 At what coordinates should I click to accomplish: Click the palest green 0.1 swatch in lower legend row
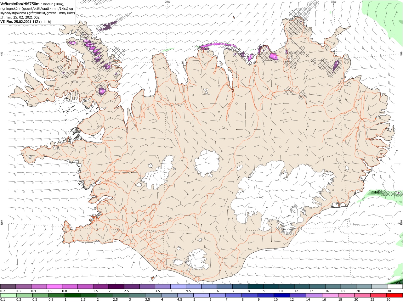pyautogui.click(x=8, y=295)
